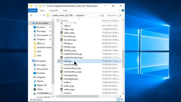The height and width of the screenshot is (102, 181).
Task: Open recent locations dropdown arrow
Action: [40, 15]
